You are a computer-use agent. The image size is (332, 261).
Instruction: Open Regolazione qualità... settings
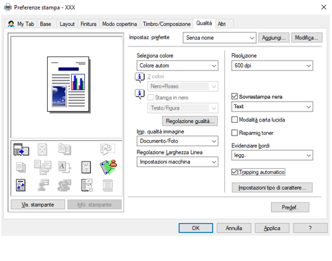(x=190, y=121)
